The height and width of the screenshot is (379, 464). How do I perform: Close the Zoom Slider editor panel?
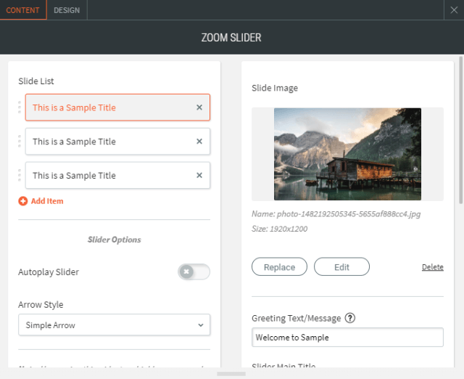click(453, 10)
